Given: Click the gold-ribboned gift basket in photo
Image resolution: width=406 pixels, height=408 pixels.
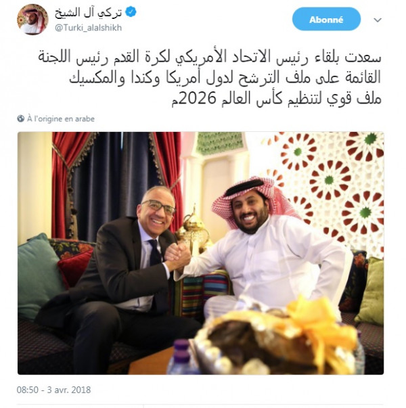Looking at the screenshot, I should pyautogui.click(x=279, y=338).
